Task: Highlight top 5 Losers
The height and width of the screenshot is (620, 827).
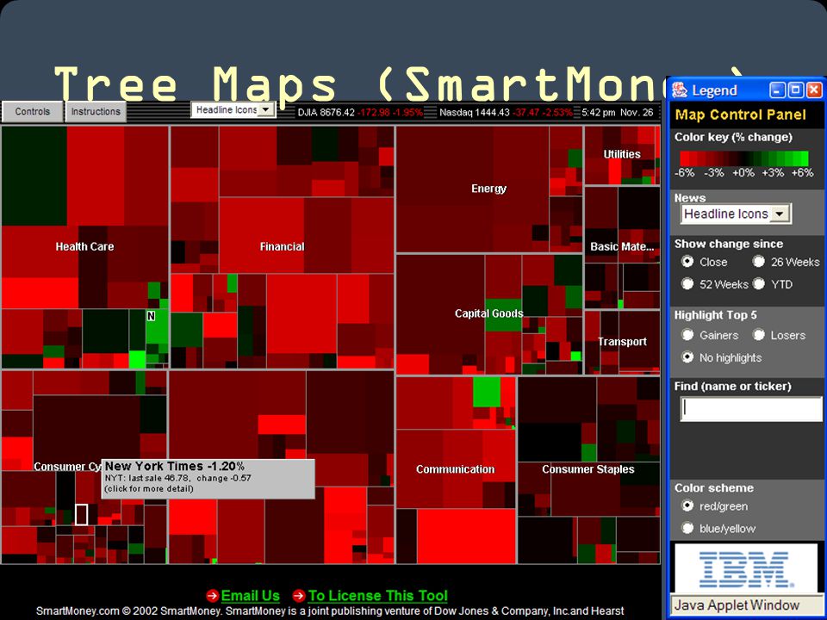Action: click(x=758, y=335)
